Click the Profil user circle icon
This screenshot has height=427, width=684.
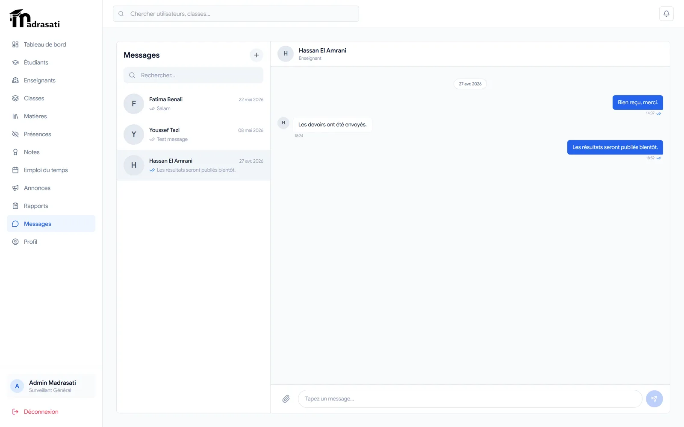click(x=15, y=242)
